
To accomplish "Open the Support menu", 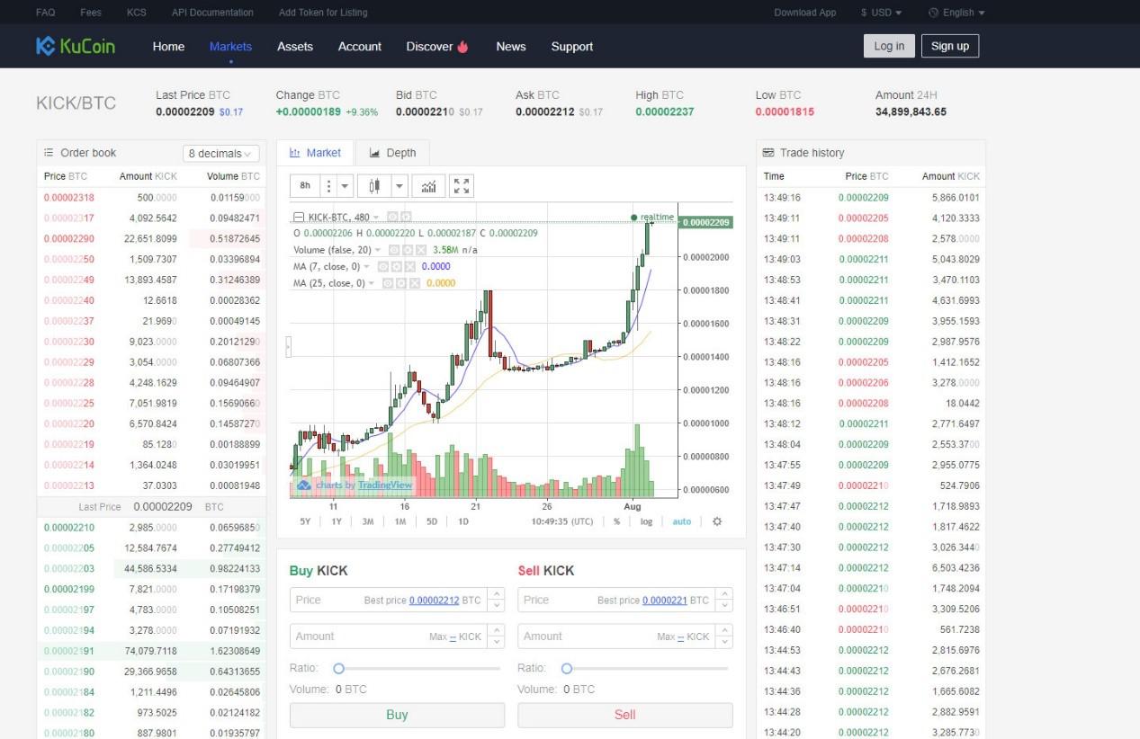I will (572, 47).
